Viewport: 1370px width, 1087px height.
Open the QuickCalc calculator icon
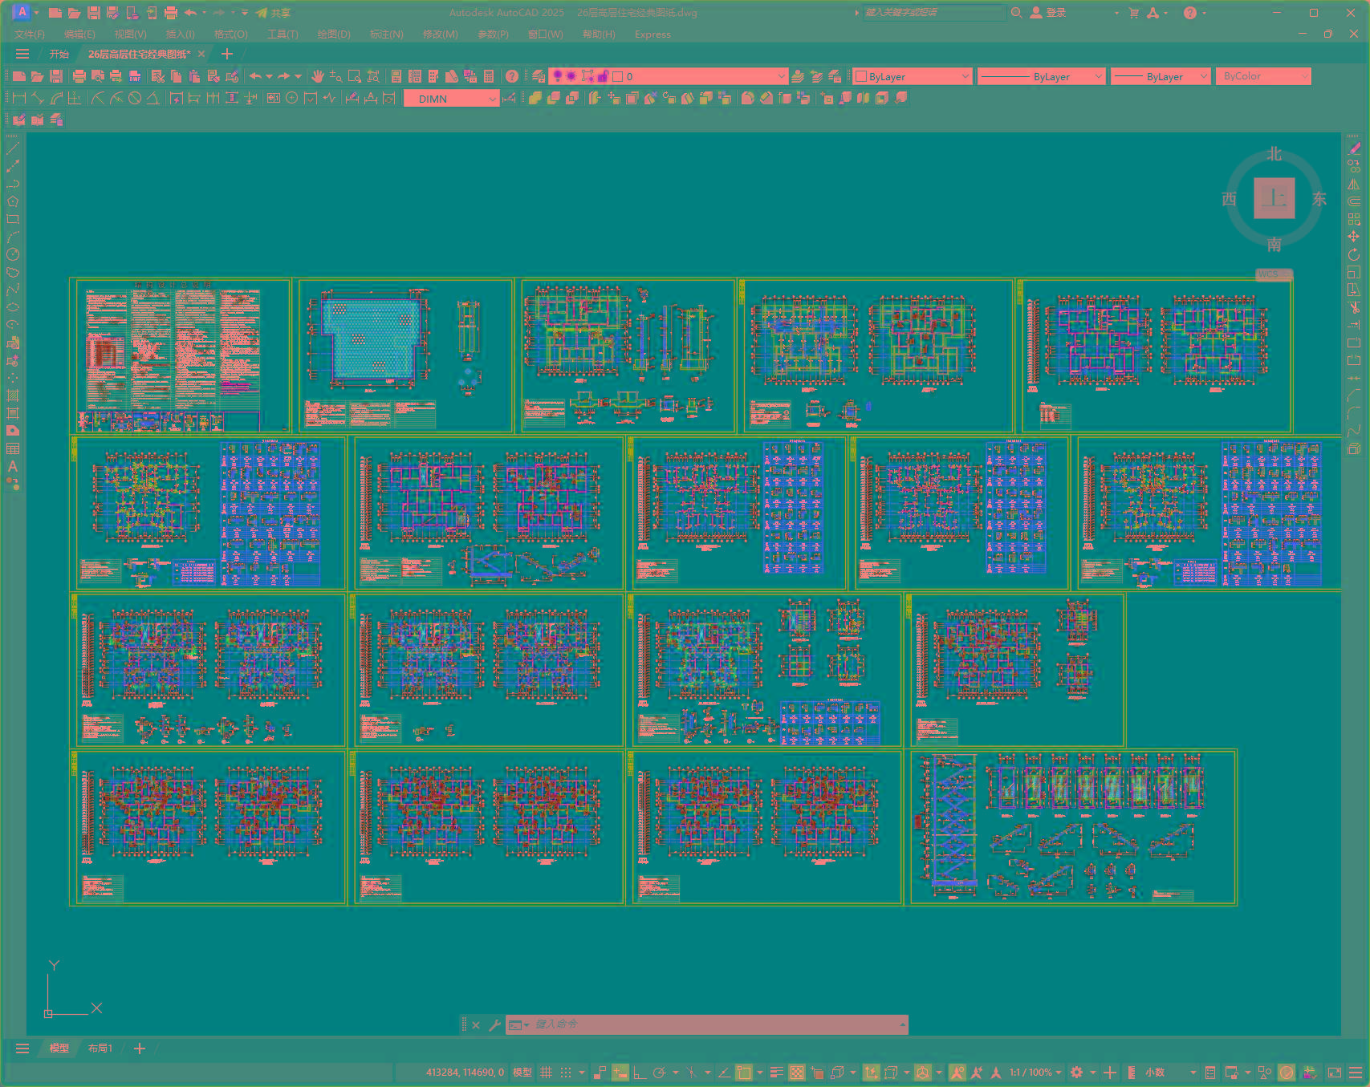(x=489, y=76)
